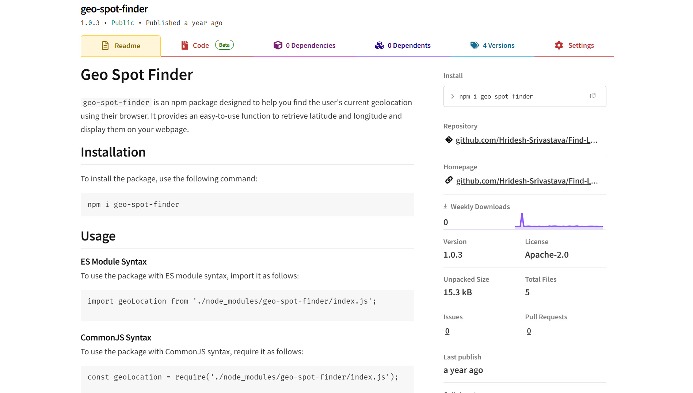Click the Code zip file icon

184,45
